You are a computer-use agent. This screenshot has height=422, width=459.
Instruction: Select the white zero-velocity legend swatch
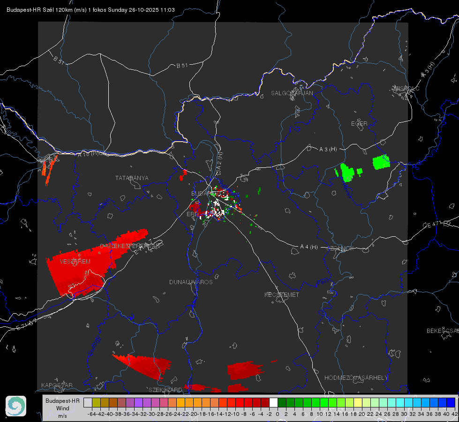coord(273,402)
